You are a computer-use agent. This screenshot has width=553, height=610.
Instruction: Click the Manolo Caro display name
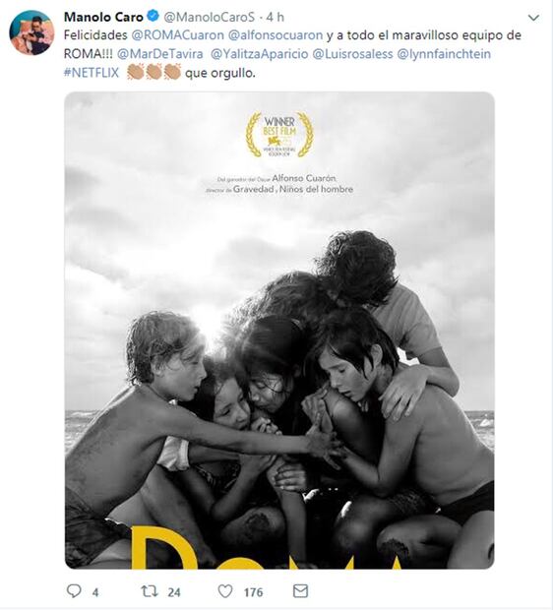[103, 17]
